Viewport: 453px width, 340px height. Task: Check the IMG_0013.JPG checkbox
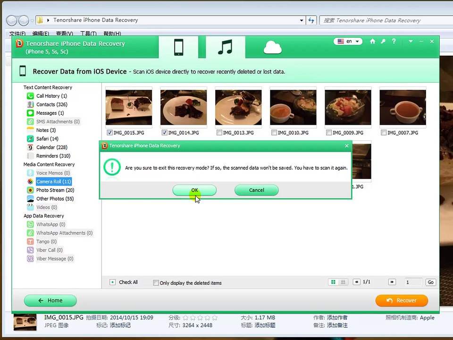pyautogui.click(x=219, y=133)
